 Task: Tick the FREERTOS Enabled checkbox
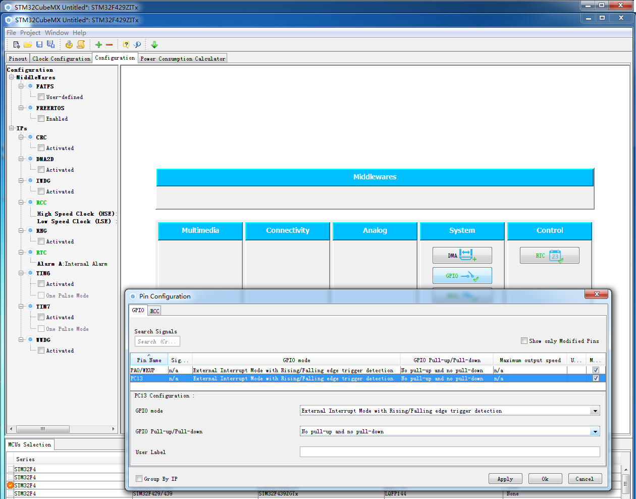click(41, 119)
